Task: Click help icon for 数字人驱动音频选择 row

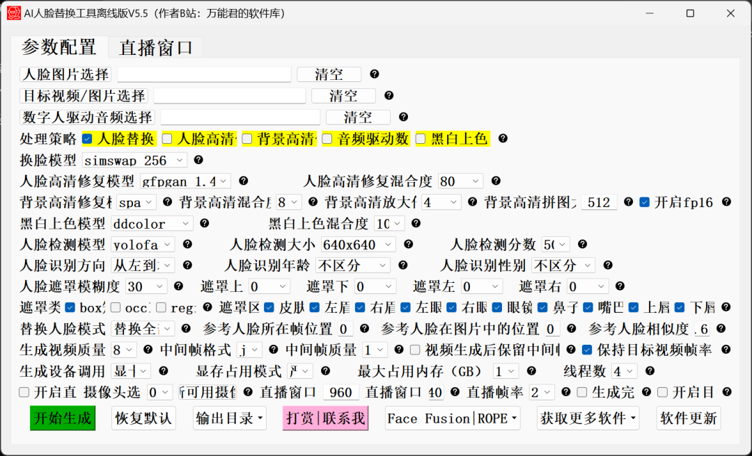Action: pyautogui.click(x=403, y=116)
